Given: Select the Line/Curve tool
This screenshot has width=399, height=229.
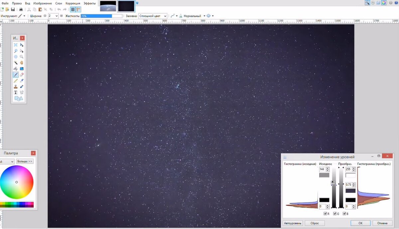Looking at the screenshot, I should coord(22,93).
